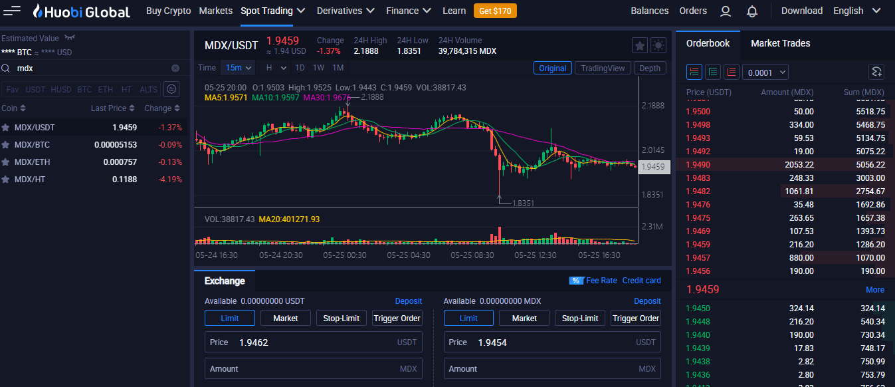
Task: Switch chart to TradingView mode
Action: point(603,68)
